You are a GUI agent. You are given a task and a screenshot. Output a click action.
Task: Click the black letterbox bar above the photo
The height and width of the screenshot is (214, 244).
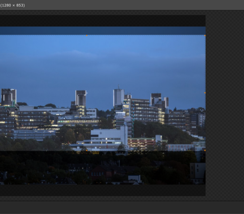click(103, 21)
